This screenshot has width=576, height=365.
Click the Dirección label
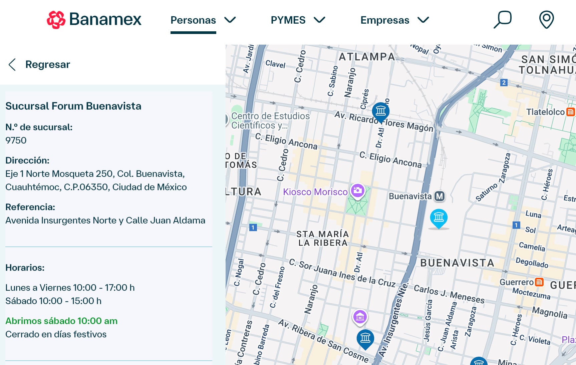point(27,161)
